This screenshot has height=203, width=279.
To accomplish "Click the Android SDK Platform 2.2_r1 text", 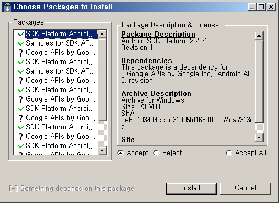I will (x=164, y=41).
